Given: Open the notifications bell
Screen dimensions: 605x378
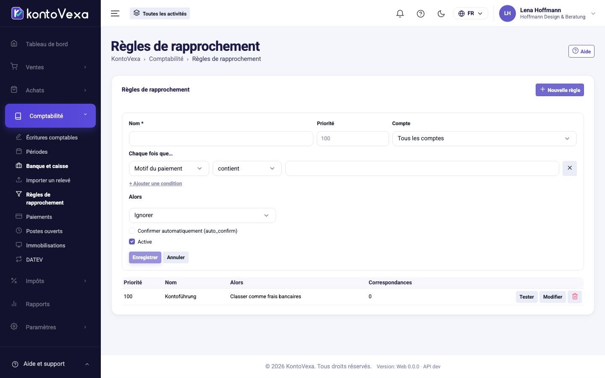Looking at the screenshot, I should [x=400, y=13].
